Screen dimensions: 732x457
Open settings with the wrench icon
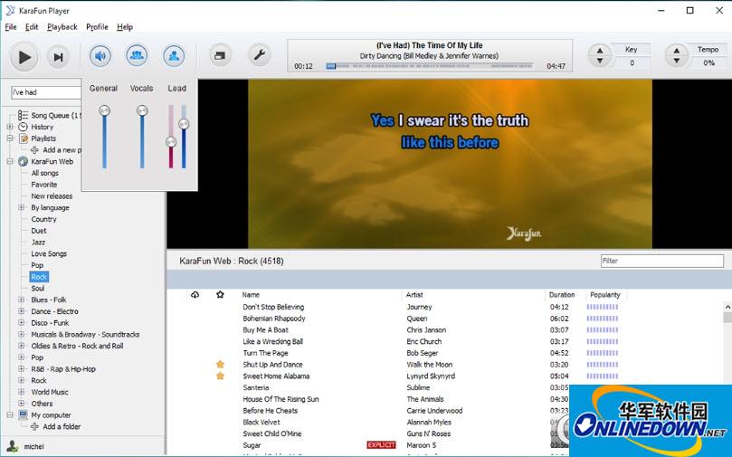point(259,56)
